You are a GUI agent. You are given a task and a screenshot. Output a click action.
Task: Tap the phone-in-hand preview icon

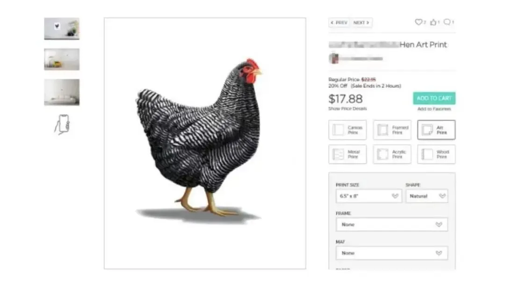click(x=62, y=124)
